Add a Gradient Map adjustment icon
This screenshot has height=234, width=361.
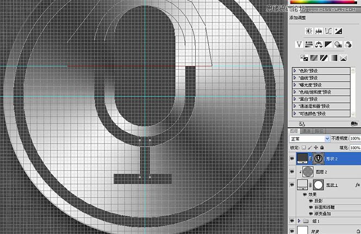[x=334, y=58]
